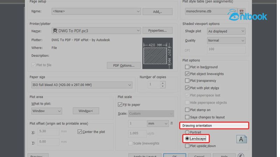Image resolution: width=280 pixels, height=157 pixels.
Task: Click the Plot paperspace last checkbox
Action: [187, 95]
